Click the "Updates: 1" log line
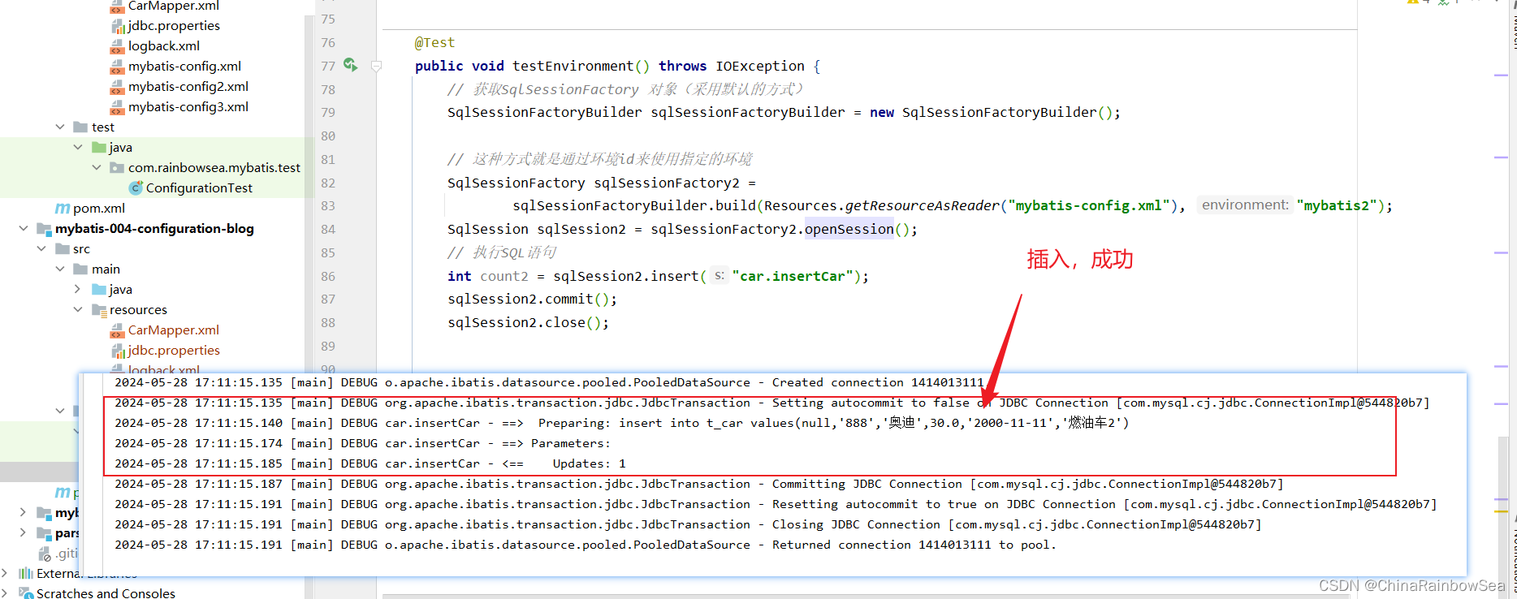The image size is (1517, 599). 370,464
